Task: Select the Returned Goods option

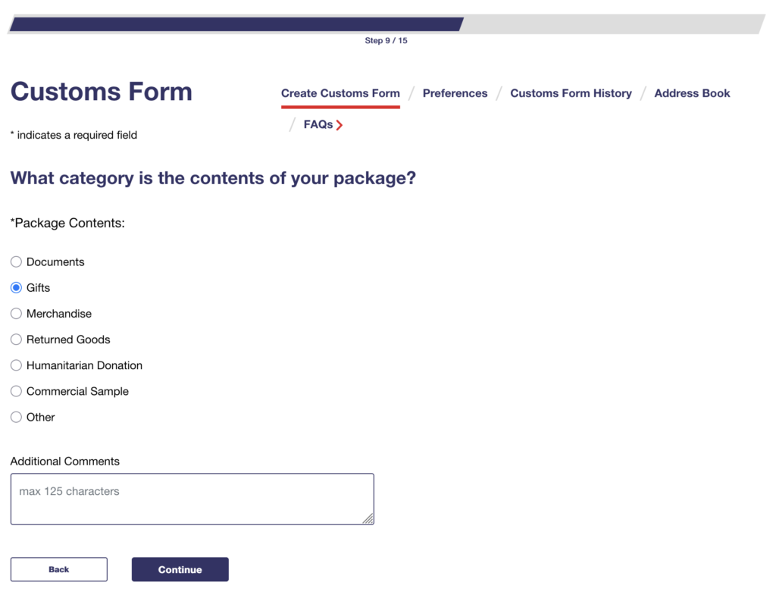Action: (16, 340)
